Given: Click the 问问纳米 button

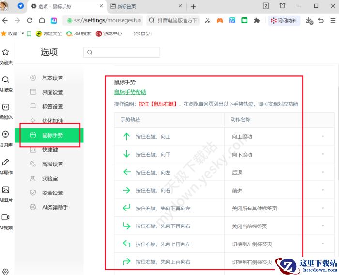Looking at the screenshot, I should (284, 20).
